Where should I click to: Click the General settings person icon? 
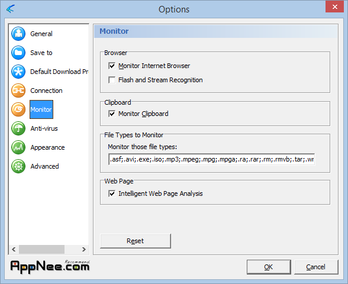[18, 34]
